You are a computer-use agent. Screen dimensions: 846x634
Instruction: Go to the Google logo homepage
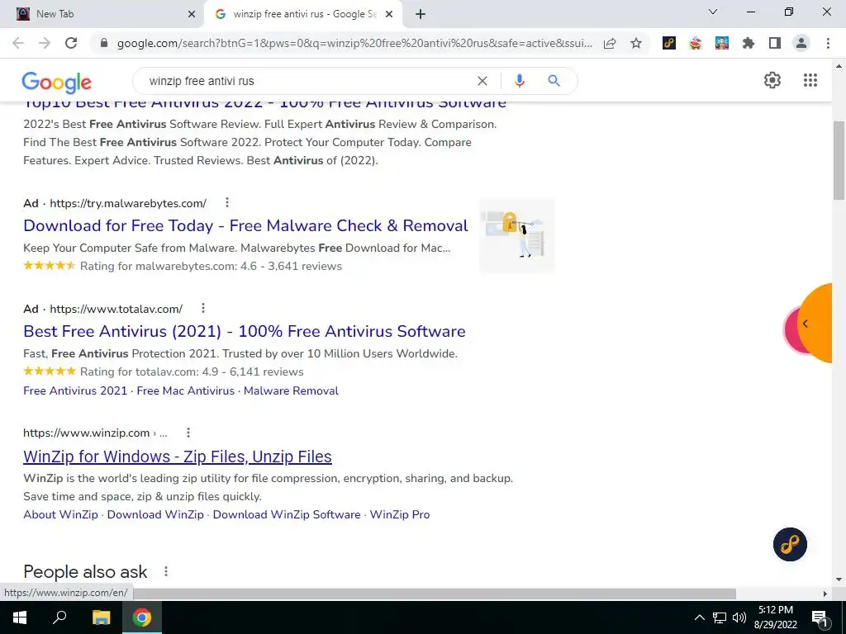point(57,83)
